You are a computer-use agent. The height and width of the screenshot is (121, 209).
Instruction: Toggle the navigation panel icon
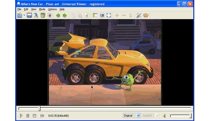pyautogui.click(x=95, y=15)
